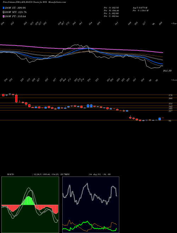Screen dimensions: 177x233
Task: Click the '<Tops' label at right edge
Action: click(174, 24)
